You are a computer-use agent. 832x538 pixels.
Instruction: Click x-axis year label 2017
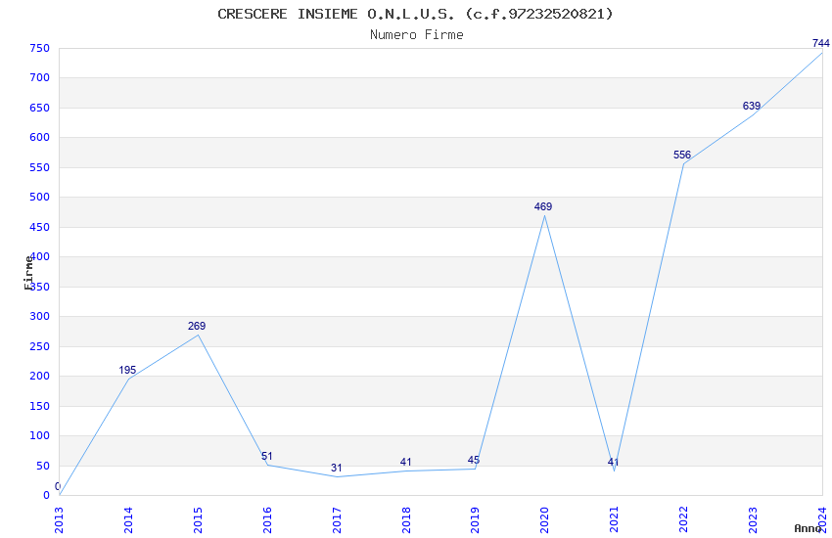point(337,520)
